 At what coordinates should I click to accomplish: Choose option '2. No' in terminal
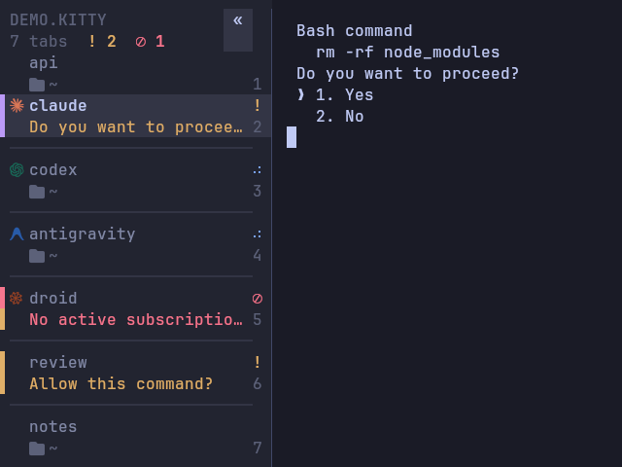point(339,117)
